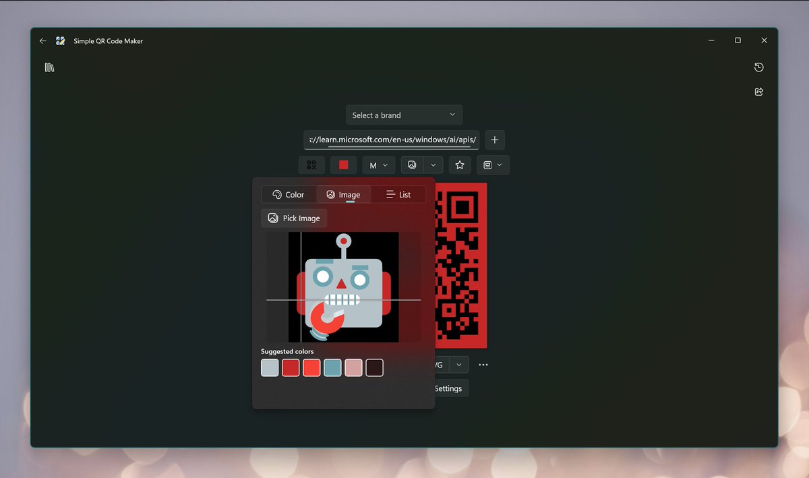This screenshot has height=478, width=809.
Task: Select the light gray suggested color
Action: 270,367
